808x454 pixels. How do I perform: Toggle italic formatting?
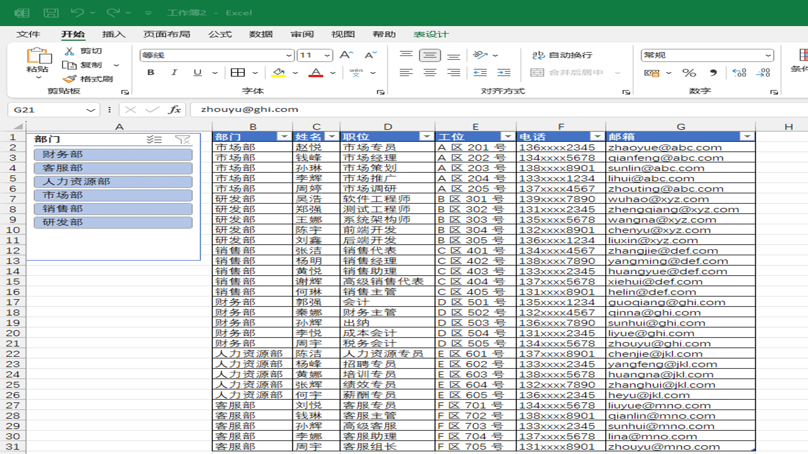pyautogui.click(x=174, y=73)
